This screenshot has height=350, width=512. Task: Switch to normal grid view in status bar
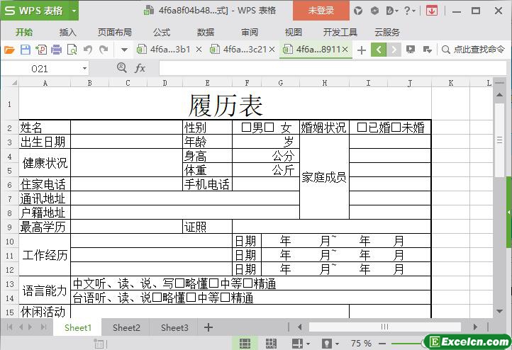(245, 344)
